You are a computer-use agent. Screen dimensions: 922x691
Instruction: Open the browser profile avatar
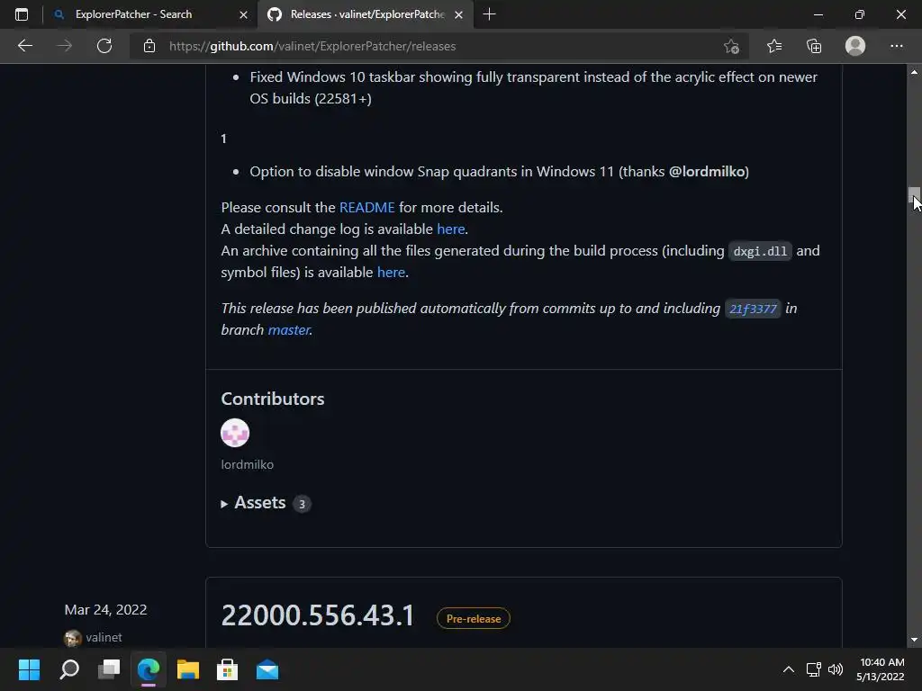click(x=855, y=46)
